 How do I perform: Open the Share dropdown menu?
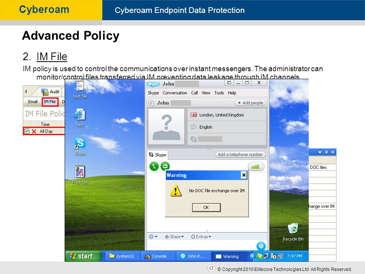coord(175,237)
